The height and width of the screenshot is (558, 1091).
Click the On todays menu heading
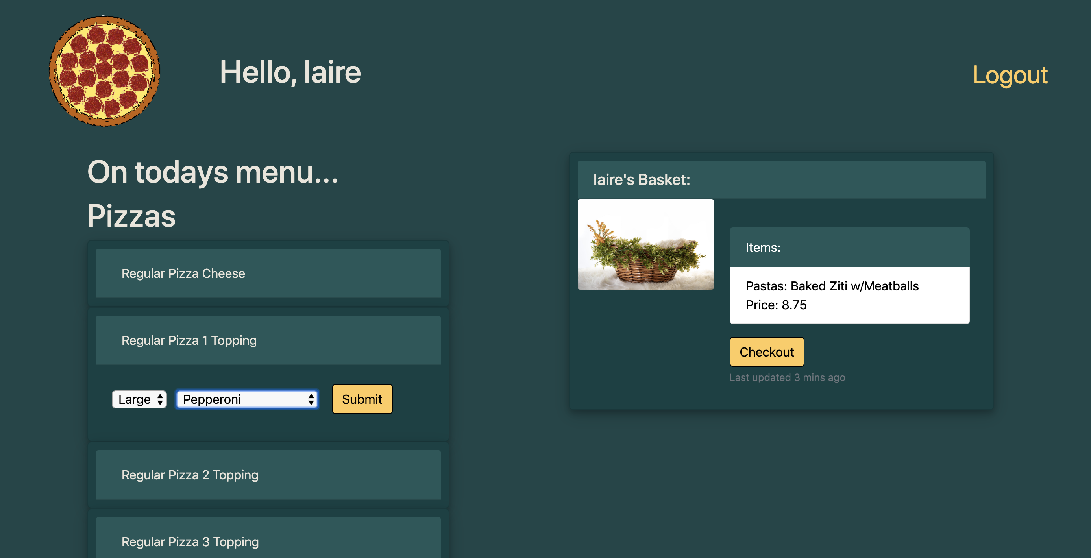click(x=213, y=172)
